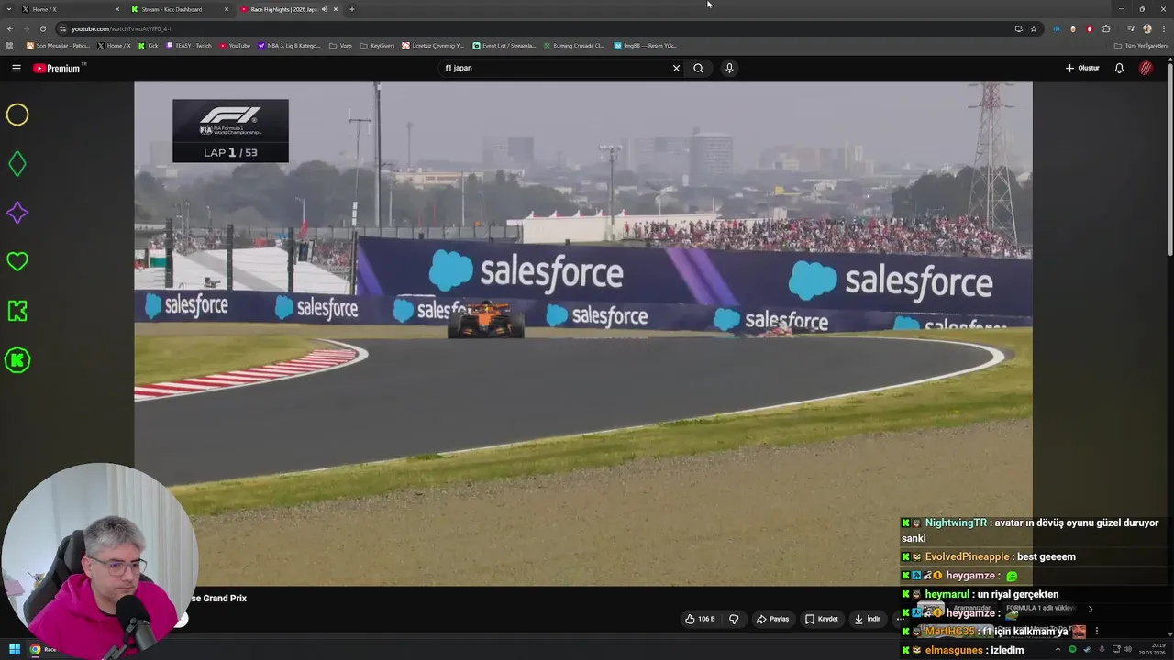The image size is (1174, 660).
Task: Click the round green Kick logo icon
Action: point(17,360)
